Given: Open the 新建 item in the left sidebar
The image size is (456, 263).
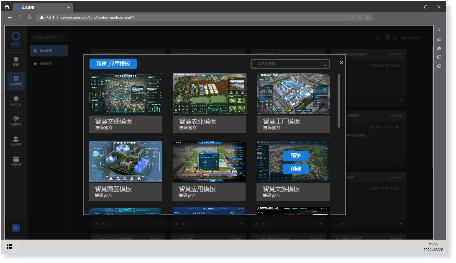Looking at the screenshot, I should (16, 62).
